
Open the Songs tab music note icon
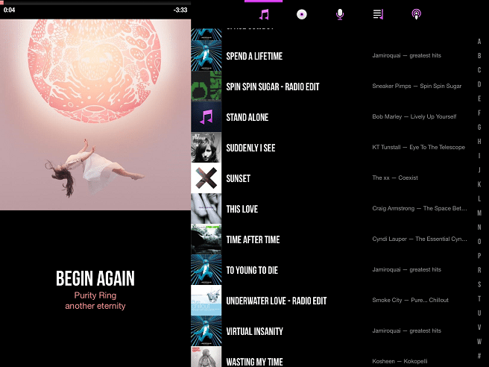click(x=264, y=14)
